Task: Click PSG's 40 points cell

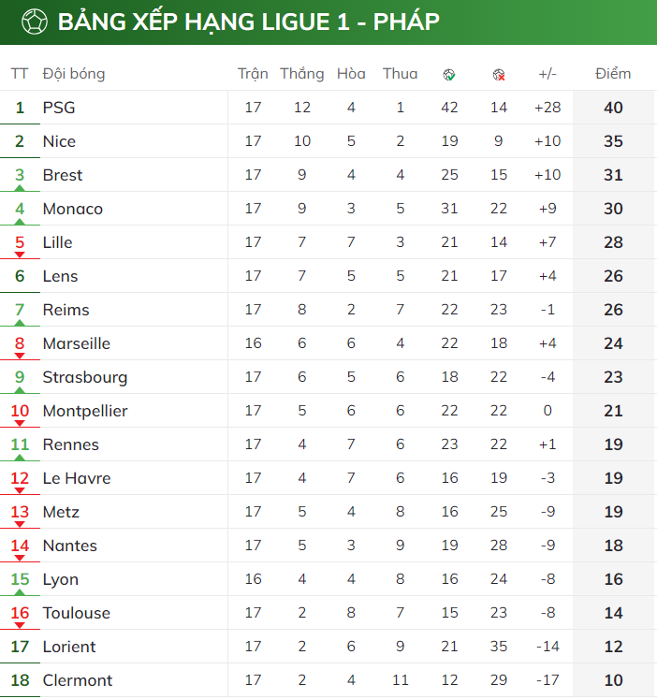Action: [613, 108]
